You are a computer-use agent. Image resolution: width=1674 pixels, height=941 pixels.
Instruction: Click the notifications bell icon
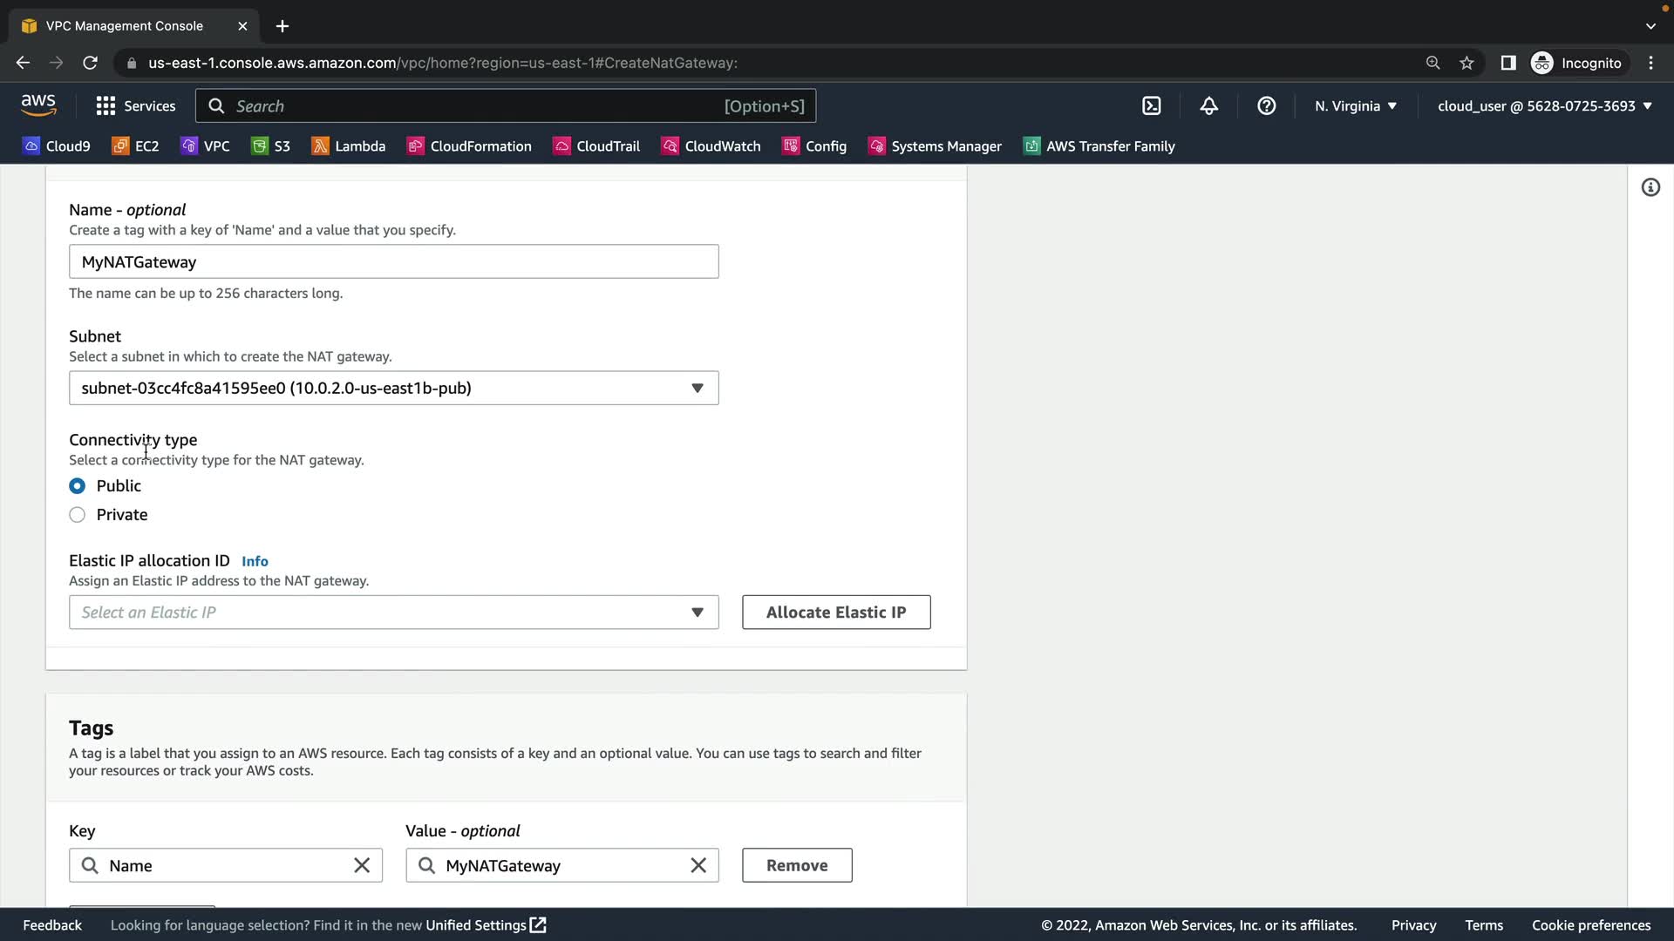click(x=1208, y=106)
